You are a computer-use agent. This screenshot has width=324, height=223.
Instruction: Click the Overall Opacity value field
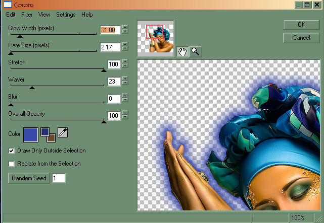point(114,116)
